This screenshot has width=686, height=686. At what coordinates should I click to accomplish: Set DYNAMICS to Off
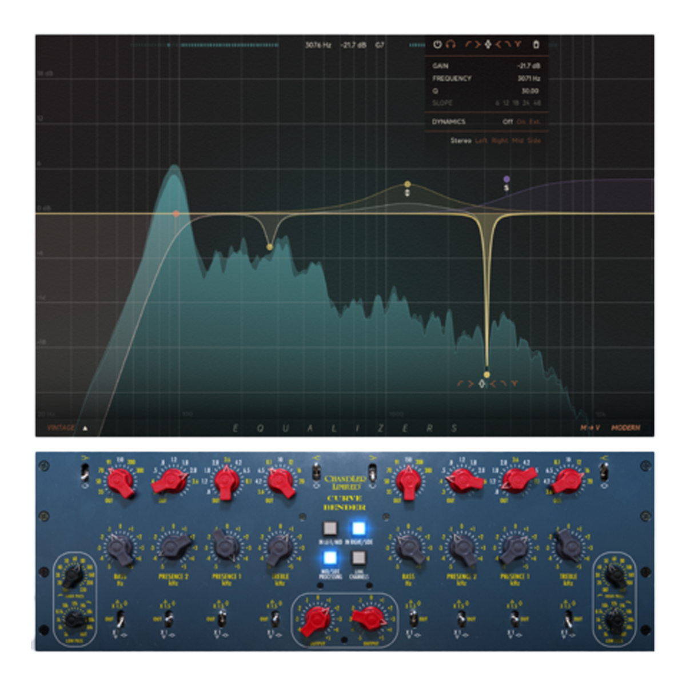click(508, 121)
